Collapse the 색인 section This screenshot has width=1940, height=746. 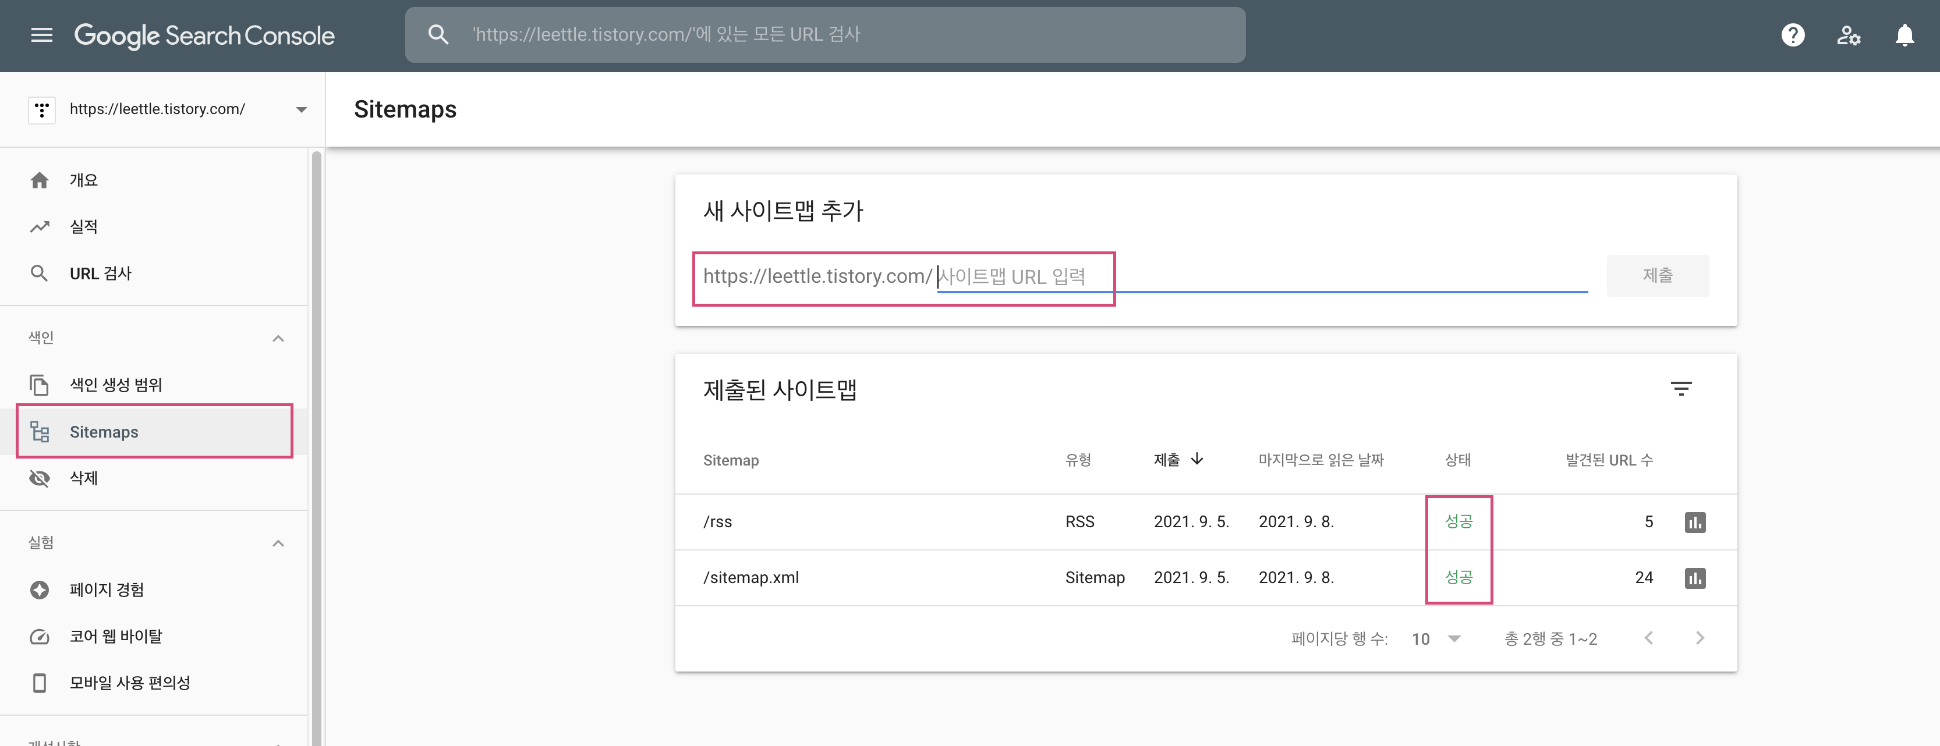tap(278, 338)
